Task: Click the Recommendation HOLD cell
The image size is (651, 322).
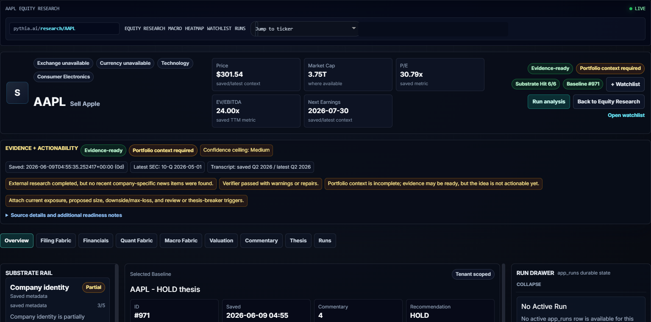Action: pyautogui.click(x=450, y=311)
